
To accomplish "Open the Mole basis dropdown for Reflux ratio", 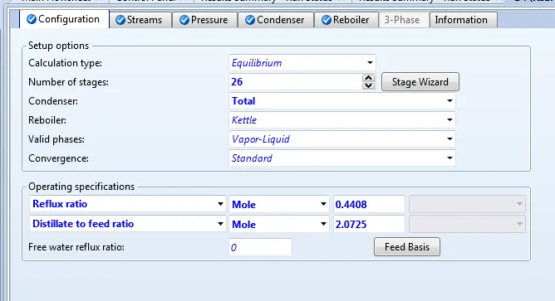I will (x=323, y=204).
